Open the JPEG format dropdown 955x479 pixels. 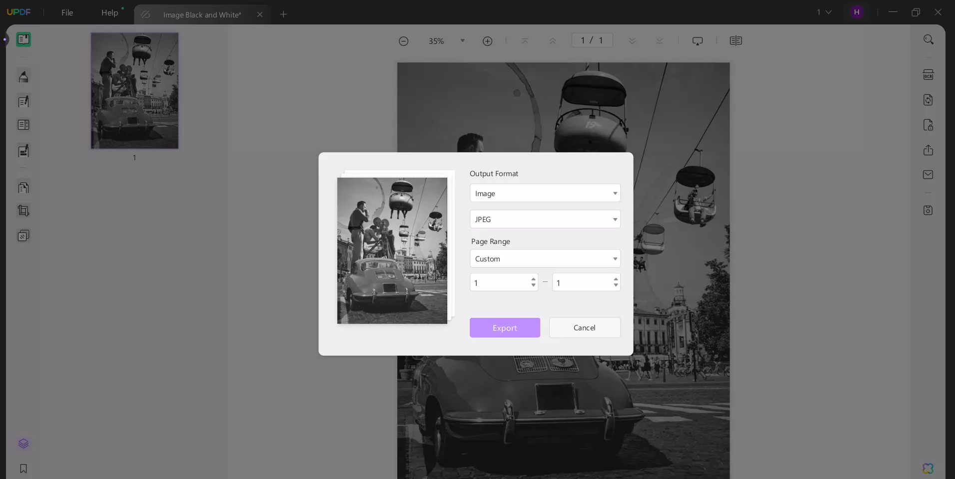pos(545,219)
